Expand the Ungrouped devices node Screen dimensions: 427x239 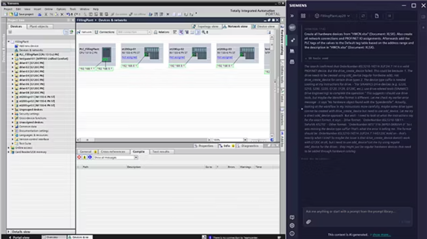(13, 110)
